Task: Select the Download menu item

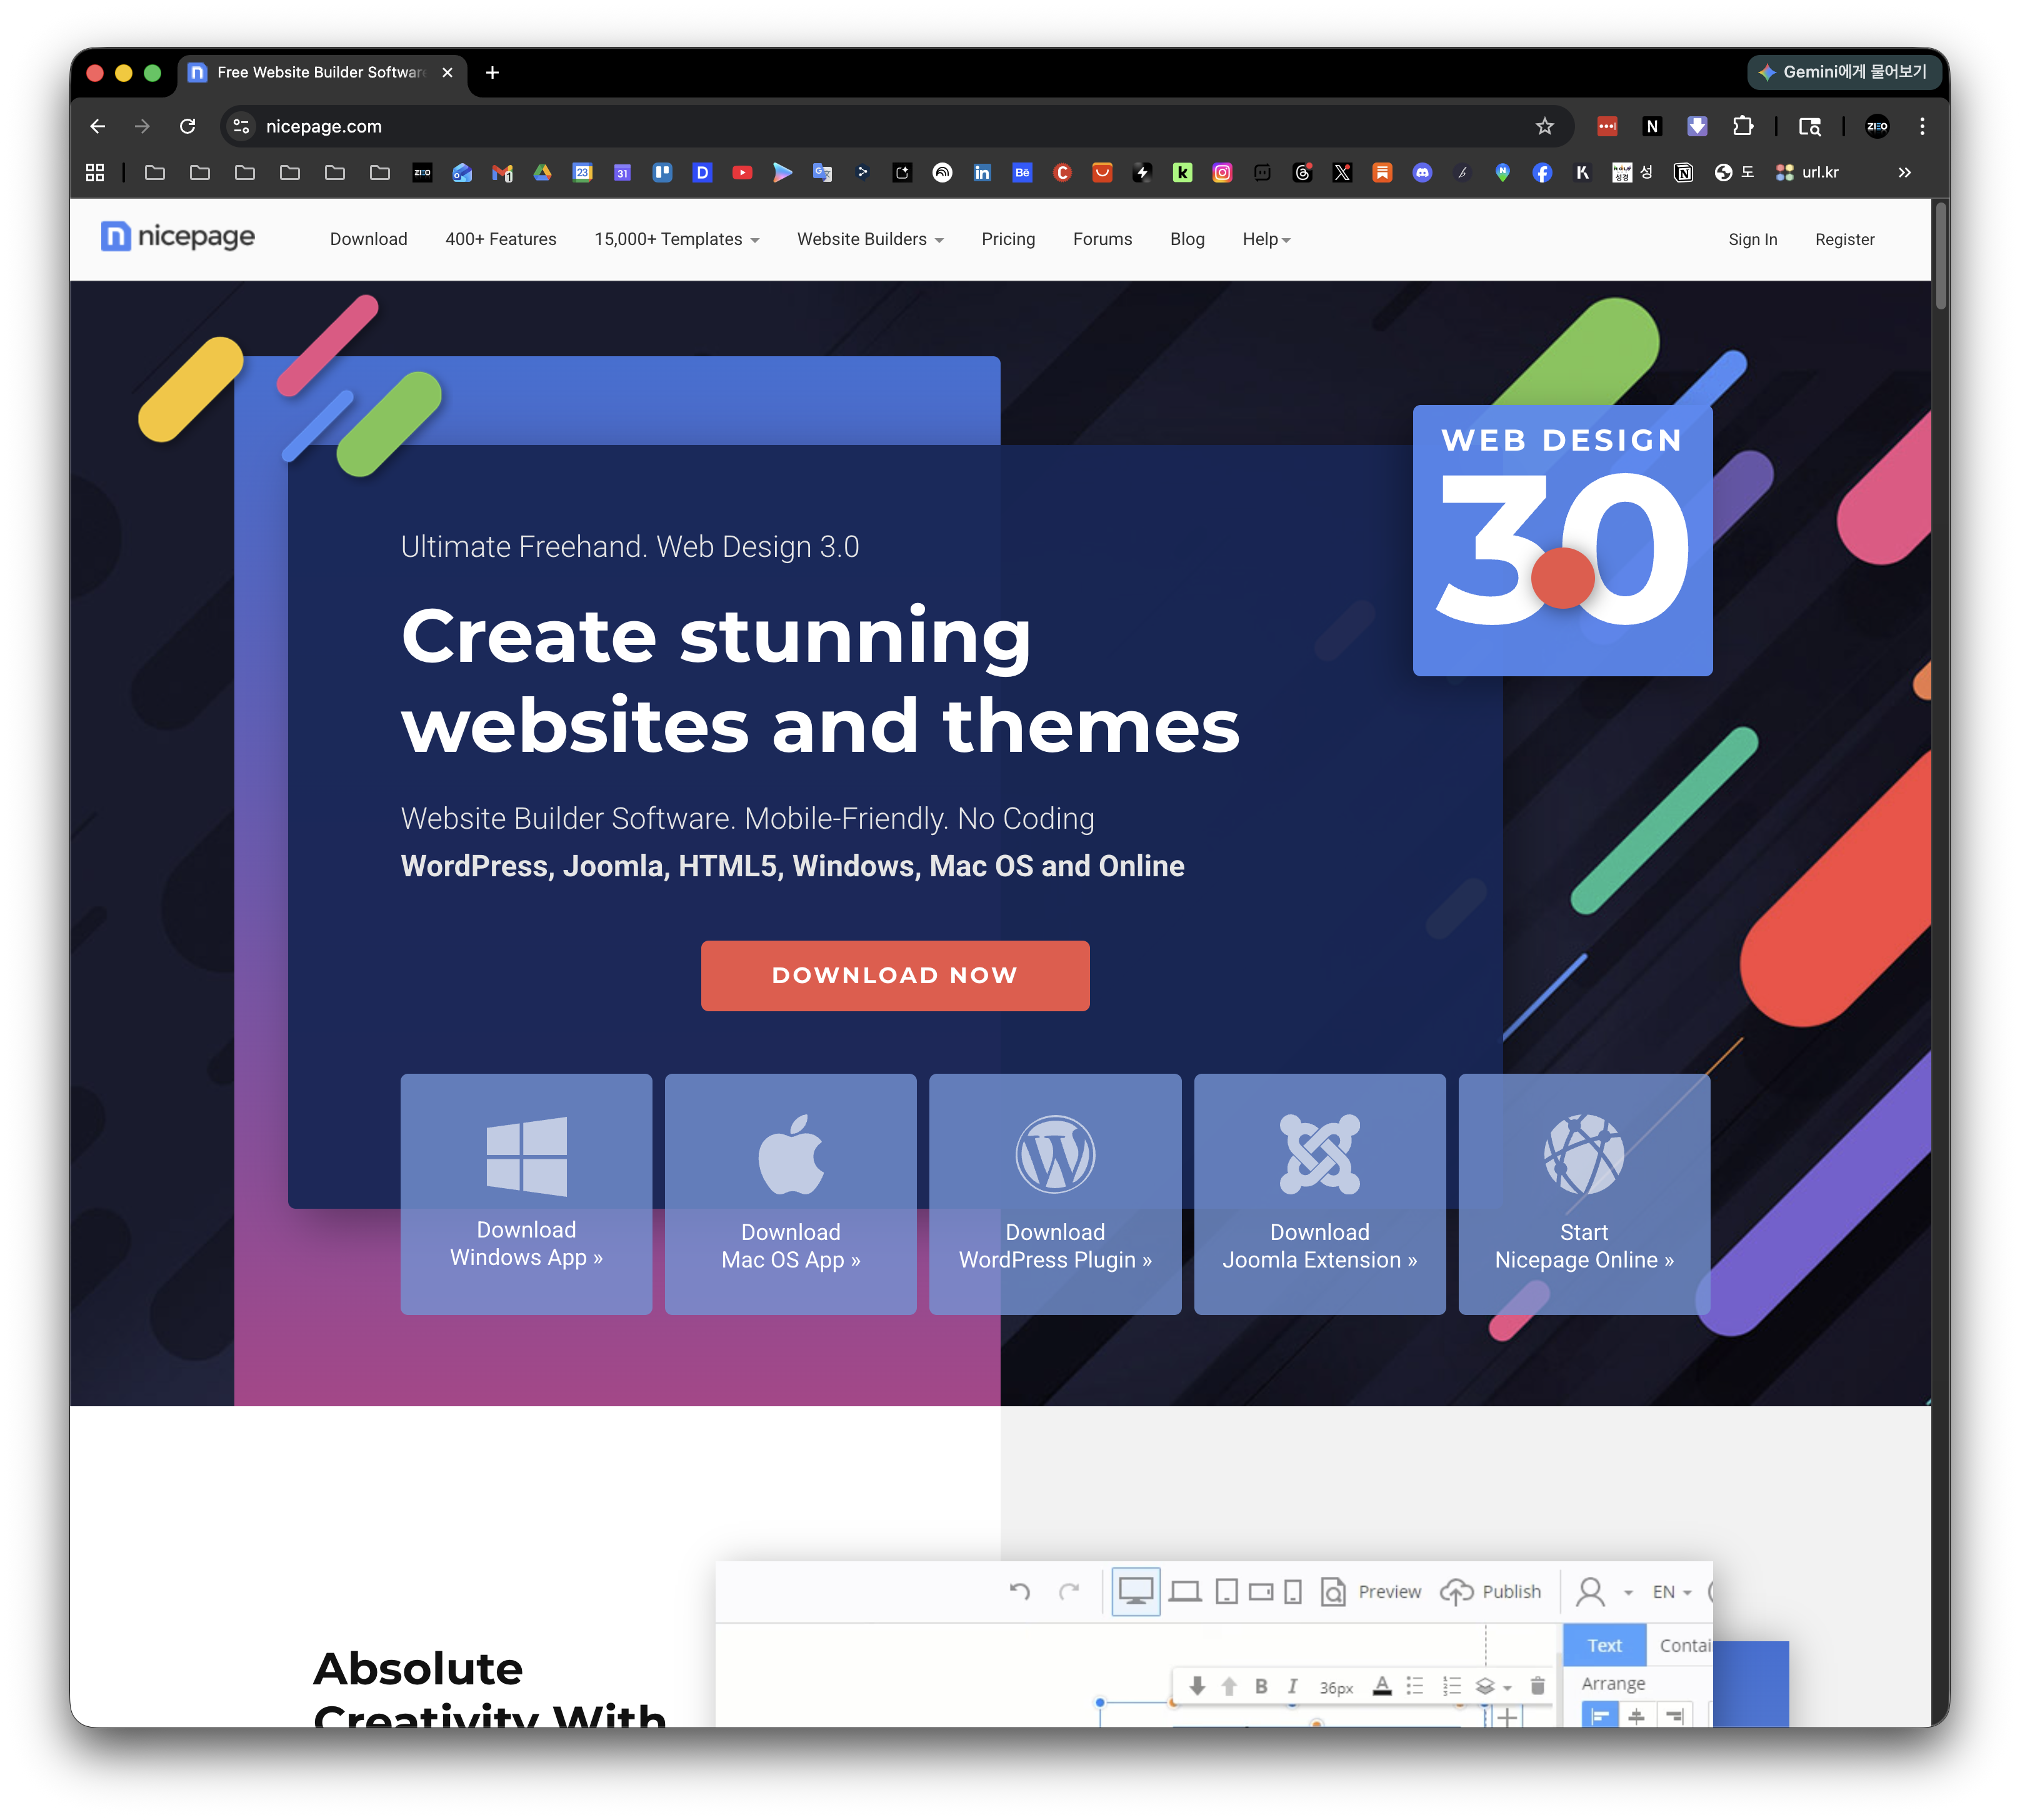Action: point(369,239)
